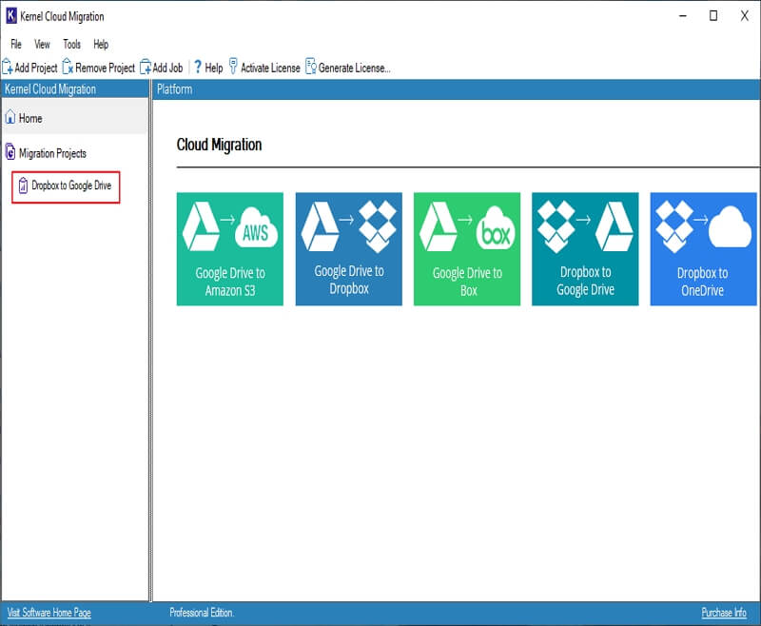Select the teal Dropbox to Google Drive tile
Image resolution: width=761 pixels, height=626 pixels.
(x=585, y=249)
